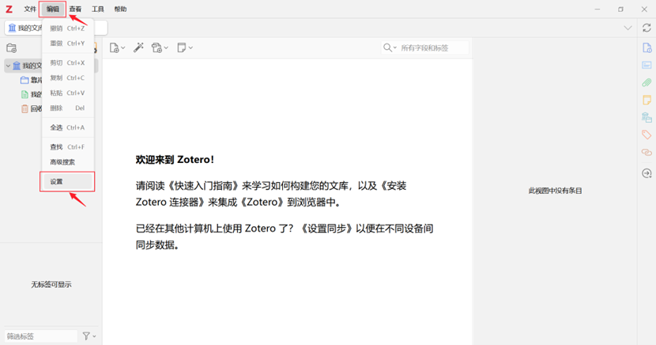Choose 全选 Ctrl+A in the menu
Viewport: 656px width, 345px height.
67,127
